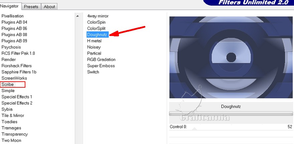Image resolution: width=294 pixels, height=144 pixels.
Task: Select Sapphire Filters 1b category
Action: coord(19,72)
